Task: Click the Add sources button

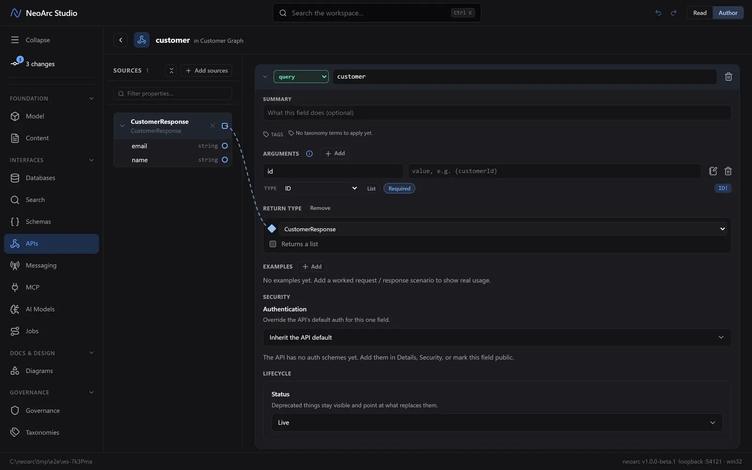Action: coord(206,70)
